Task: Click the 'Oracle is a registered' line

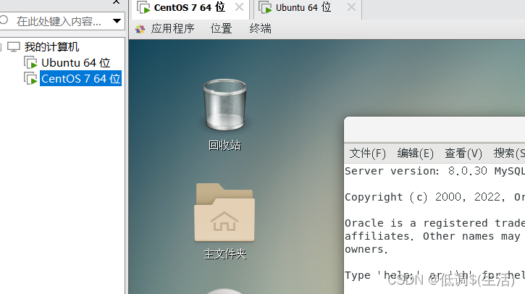Action: 435,223
